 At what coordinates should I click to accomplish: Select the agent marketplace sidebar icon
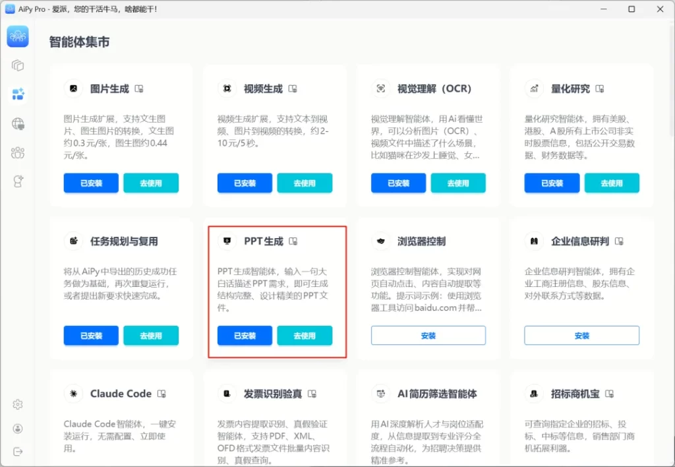click(18, 94)
